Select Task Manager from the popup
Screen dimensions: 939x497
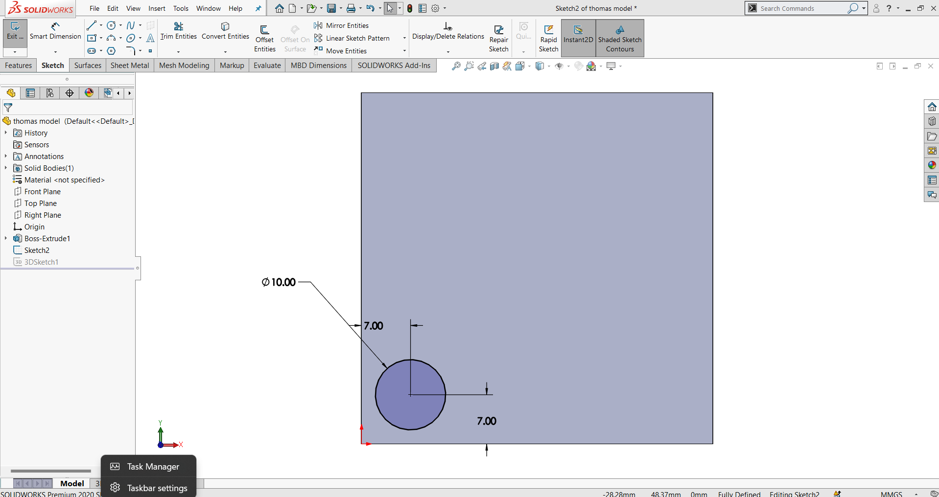[148, 467]
